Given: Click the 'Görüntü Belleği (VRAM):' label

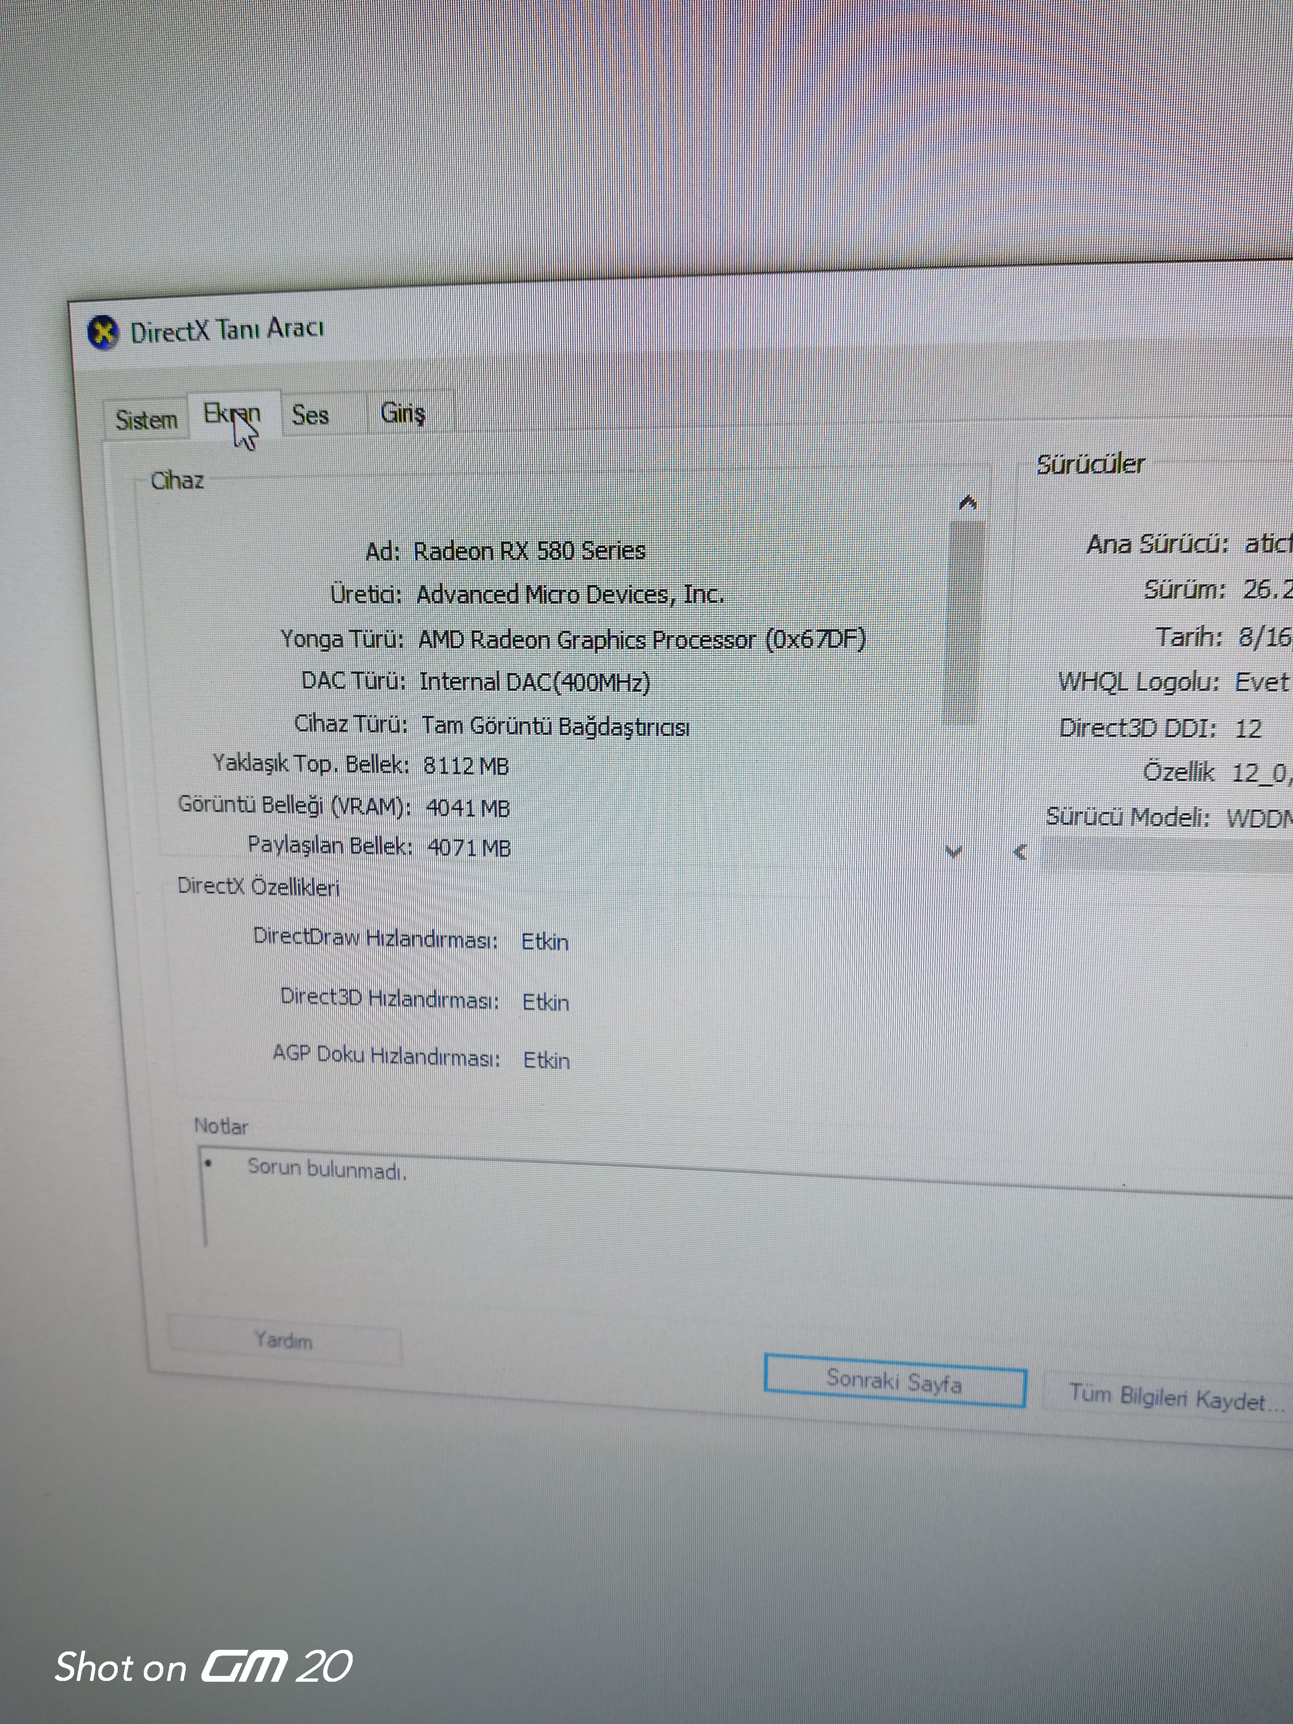Looking at the screenshot, I should point(295,805).
